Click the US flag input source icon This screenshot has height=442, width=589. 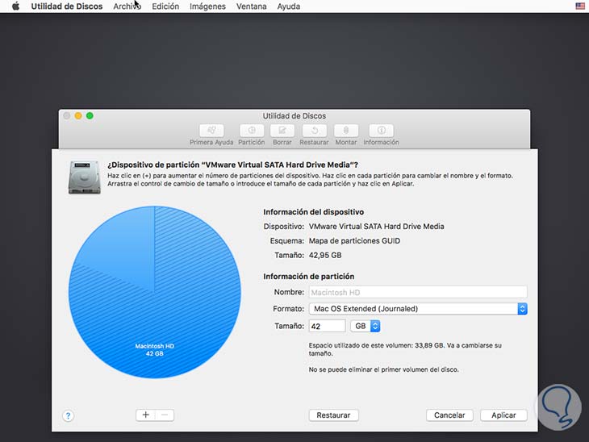coord(580,6)
